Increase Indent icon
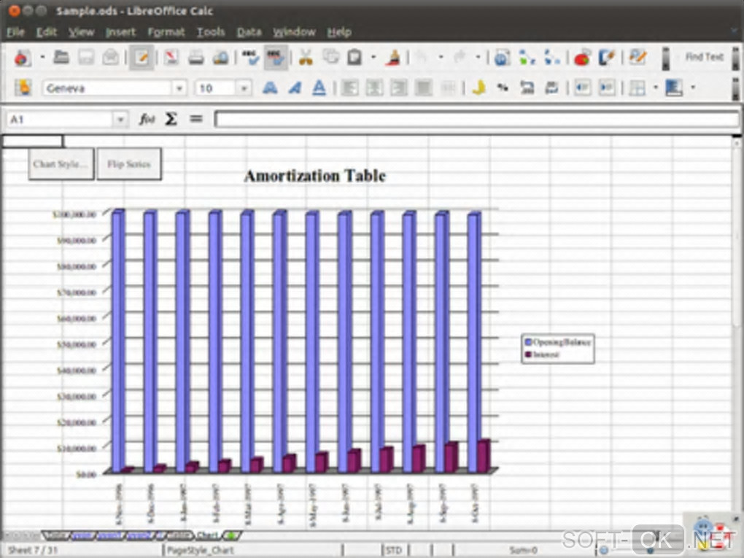 (x=608, y=88)
